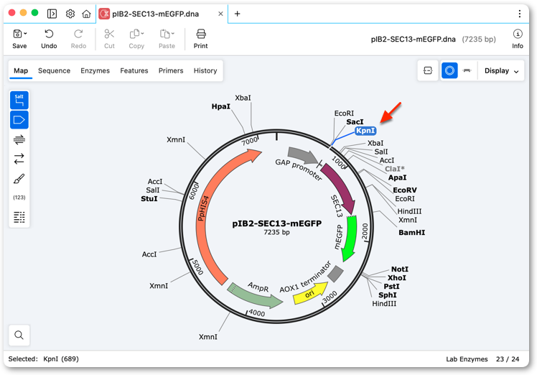Toggle primers display icon in sidebar
Image resolution: width=537 pixels, height=375 pixels.
click(19, 139)
